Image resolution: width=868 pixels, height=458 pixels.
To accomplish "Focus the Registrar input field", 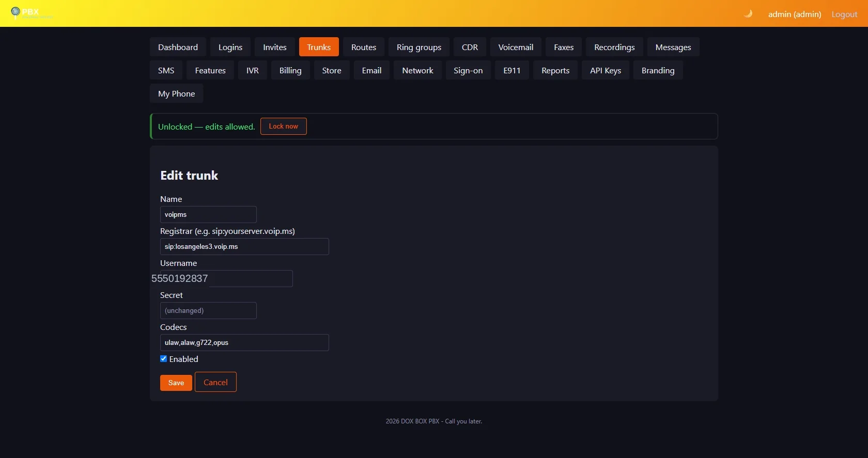I will pyautogui.click(x=244, y=246).
